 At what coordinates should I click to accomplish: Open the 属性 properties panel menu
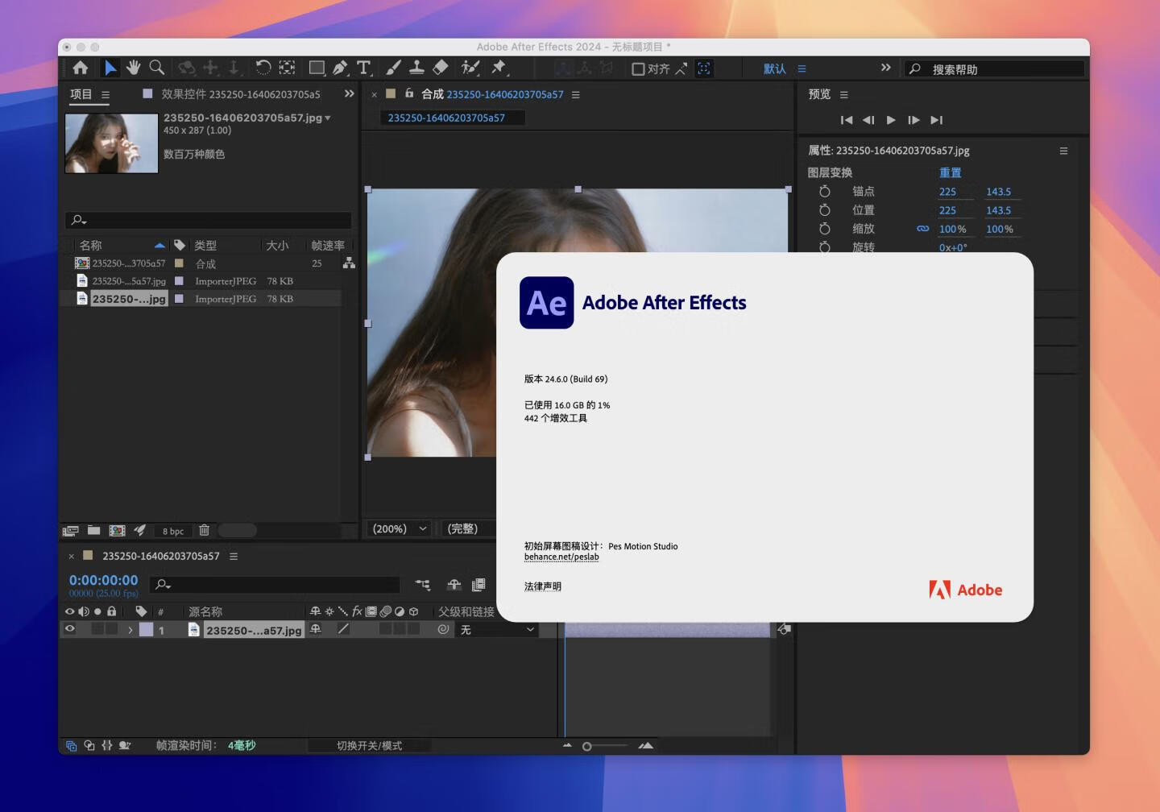(x=1063, y=151)
